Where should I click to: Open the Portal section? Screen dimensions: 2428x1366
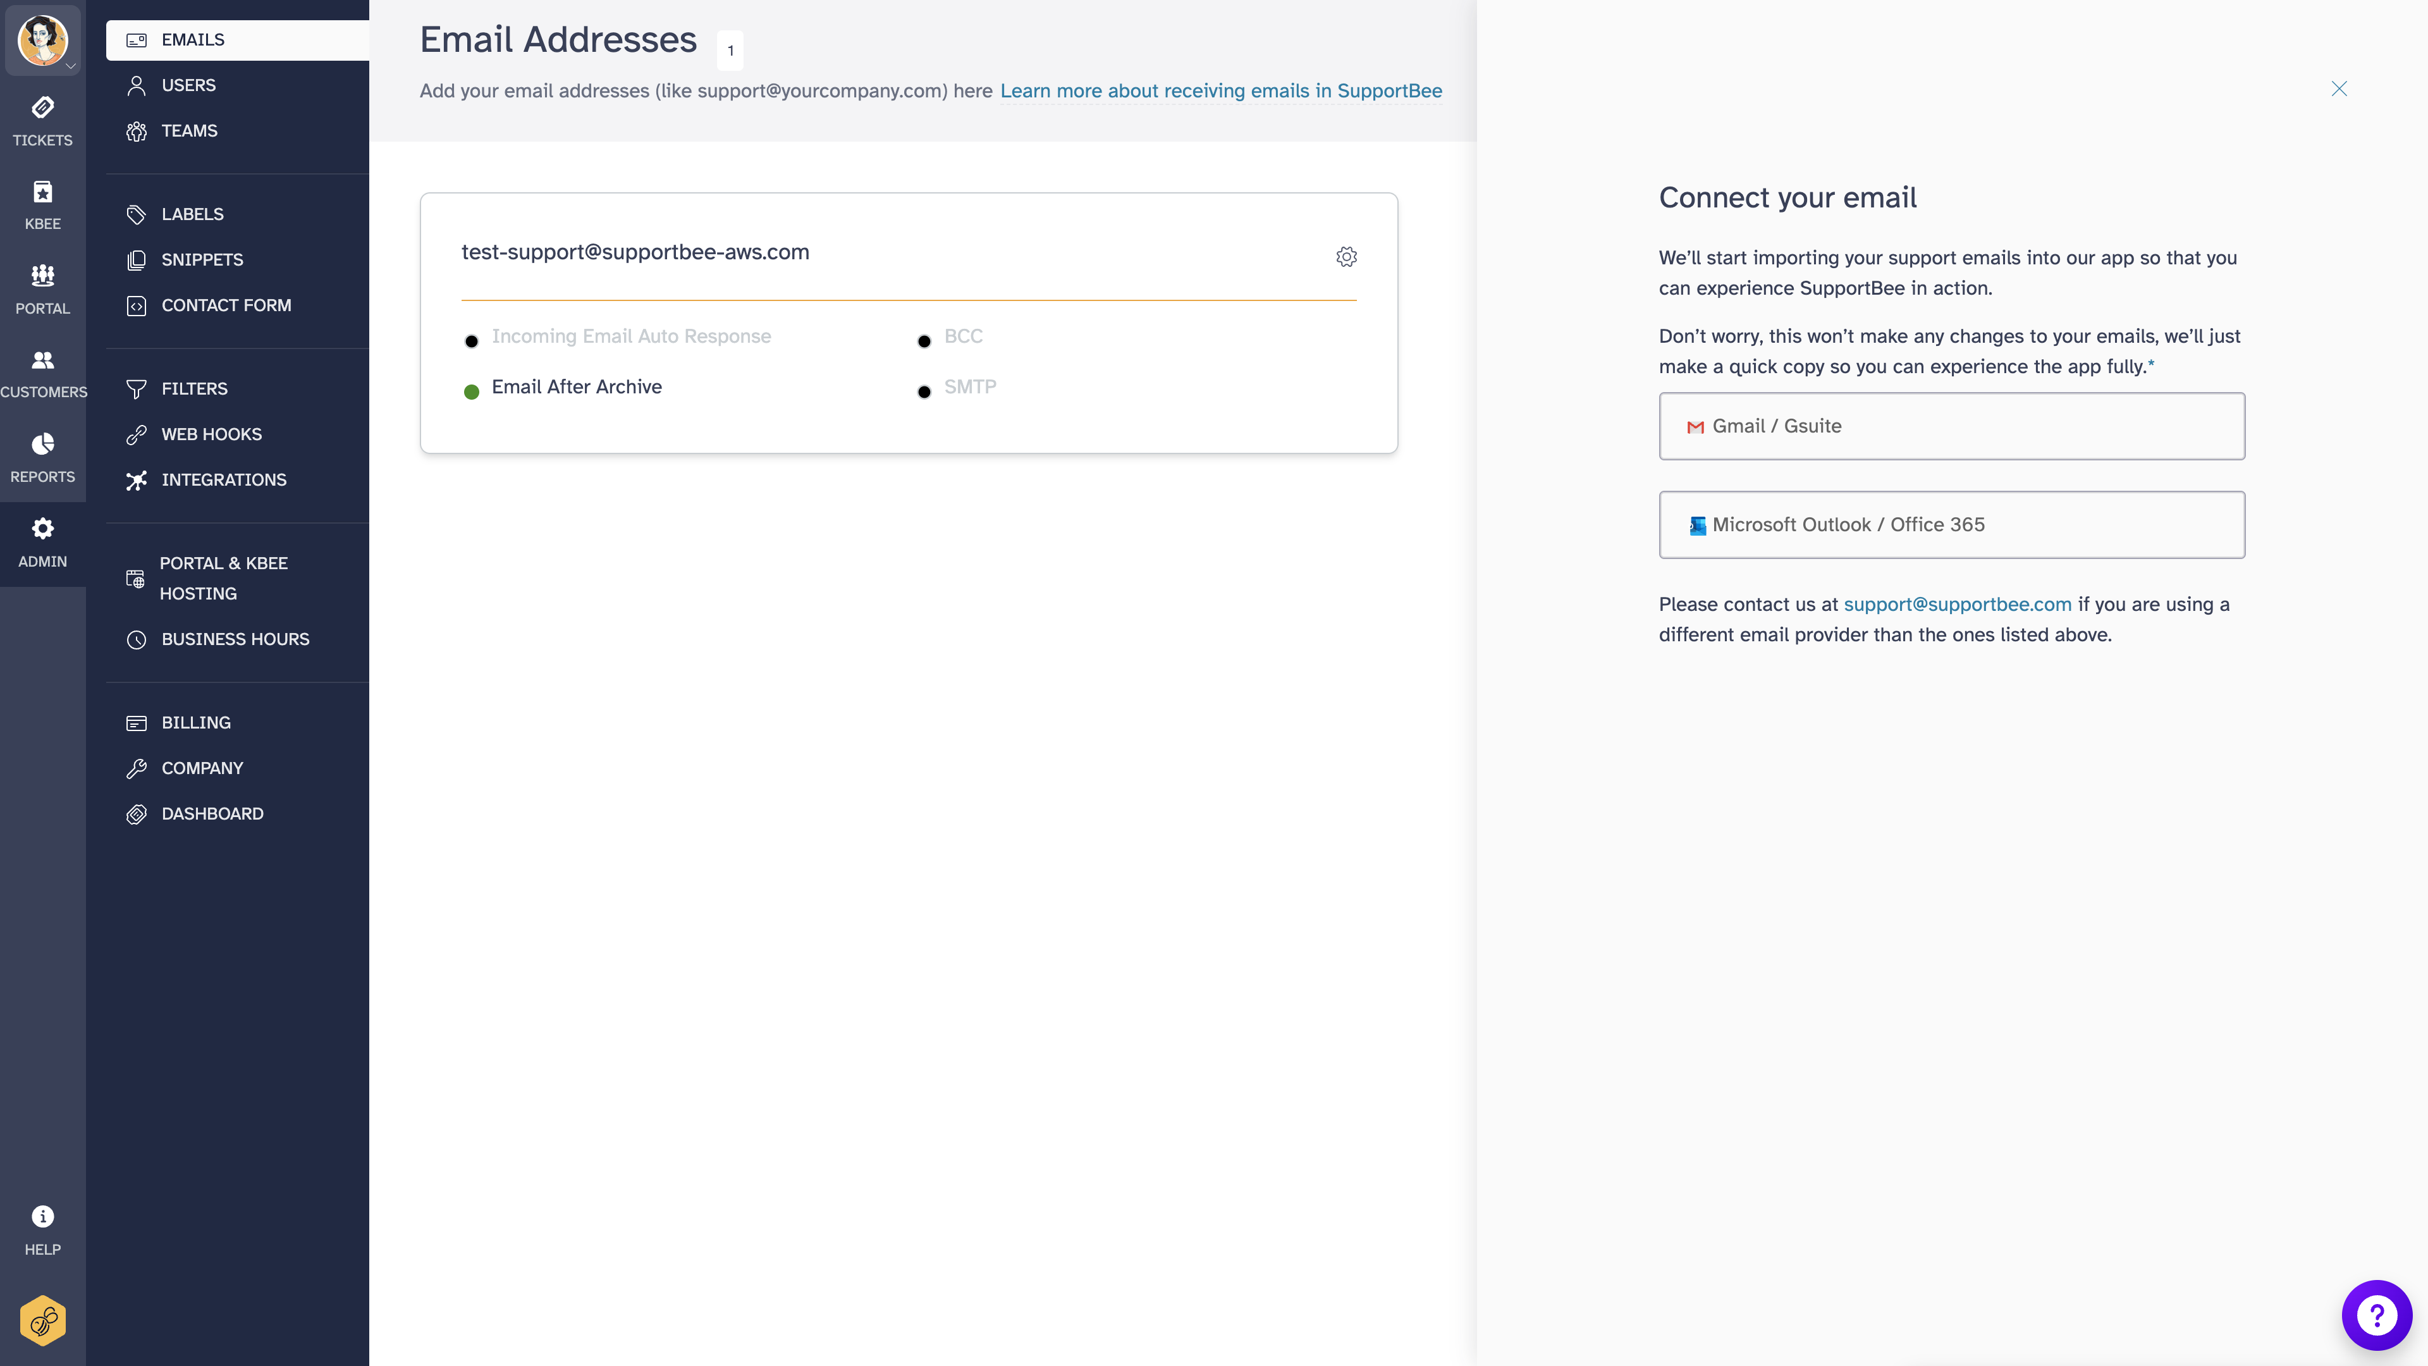coord(42,288)
